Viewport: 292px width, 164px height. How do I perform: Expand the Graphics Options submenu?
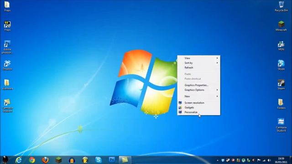(199, 90)
